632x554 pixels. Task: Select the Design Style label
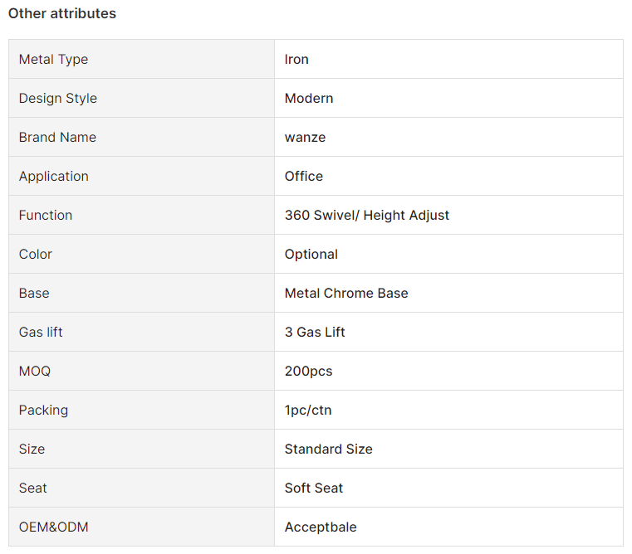click(58, 98)
